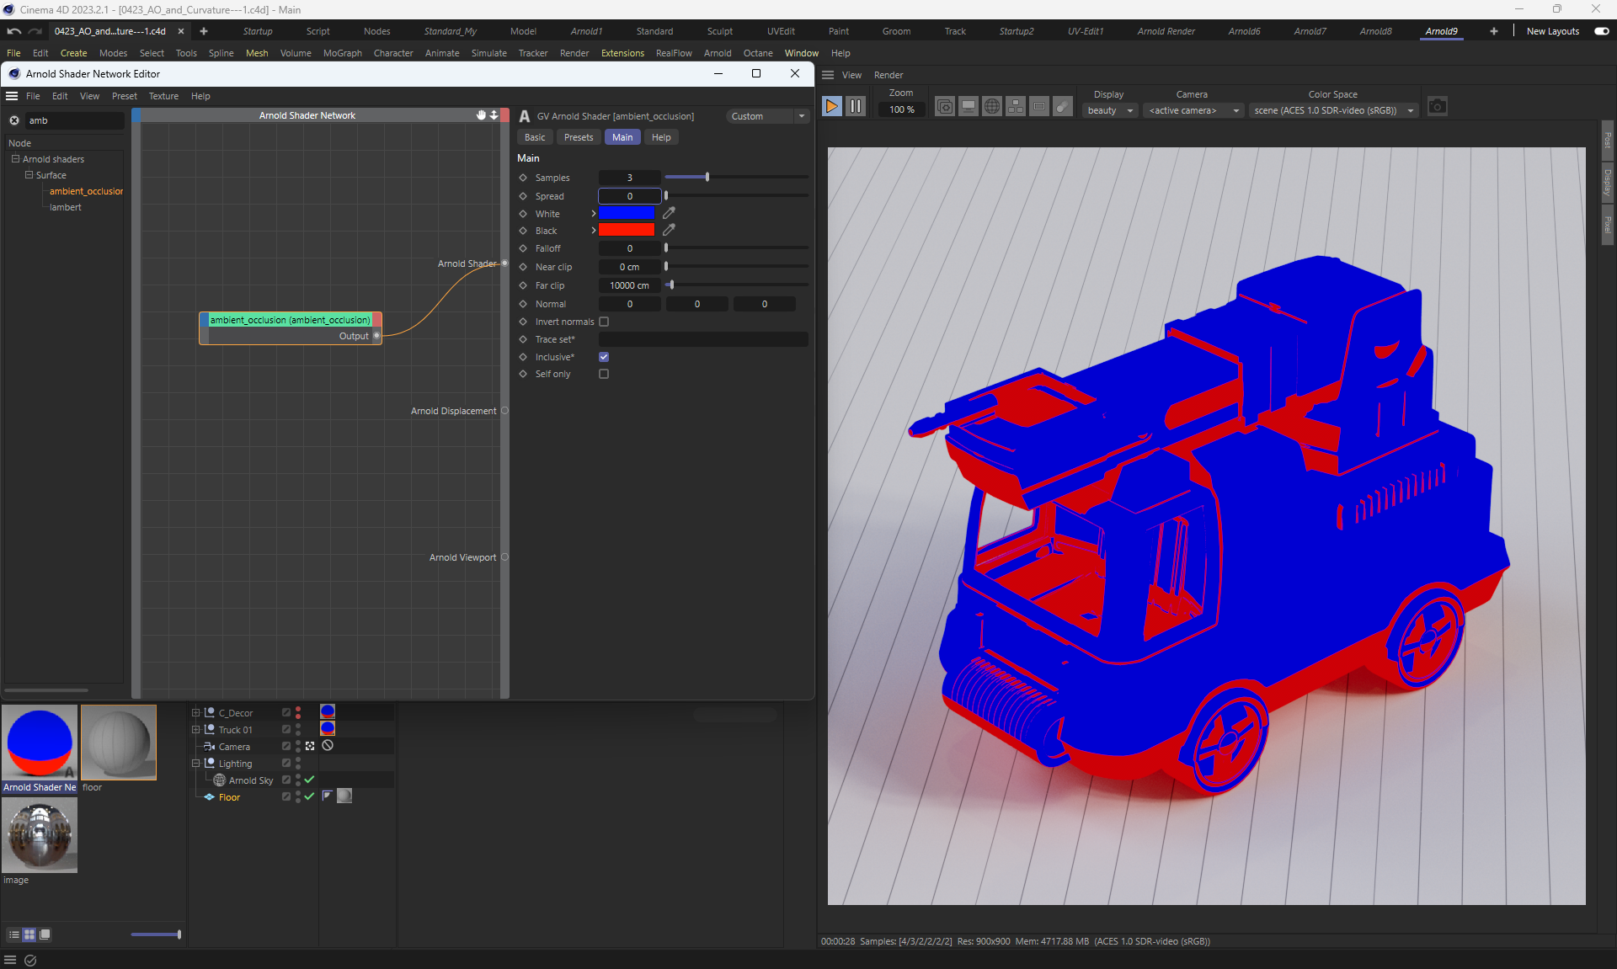Image resolution: width=1617 pixels, height=969 pixels.
Task: Clear the node search field
Action: pos(14,121)
